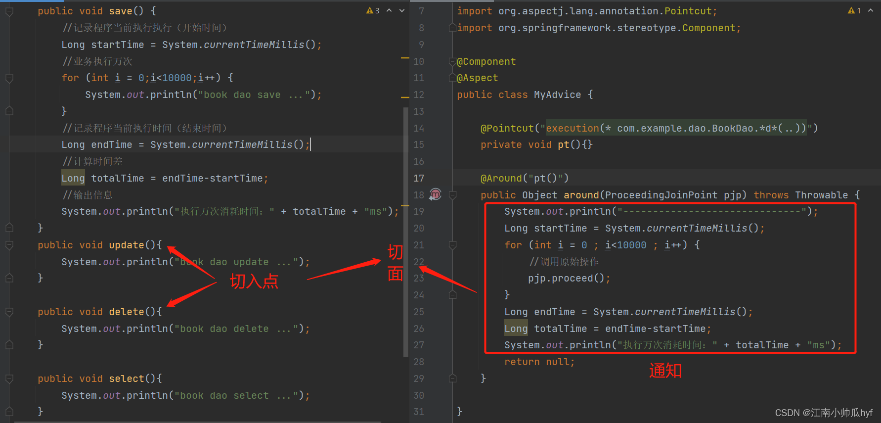This screenshot has height=423, width=881.
Task: Collapse the select() method fold marker
Action: coord(9,378)
